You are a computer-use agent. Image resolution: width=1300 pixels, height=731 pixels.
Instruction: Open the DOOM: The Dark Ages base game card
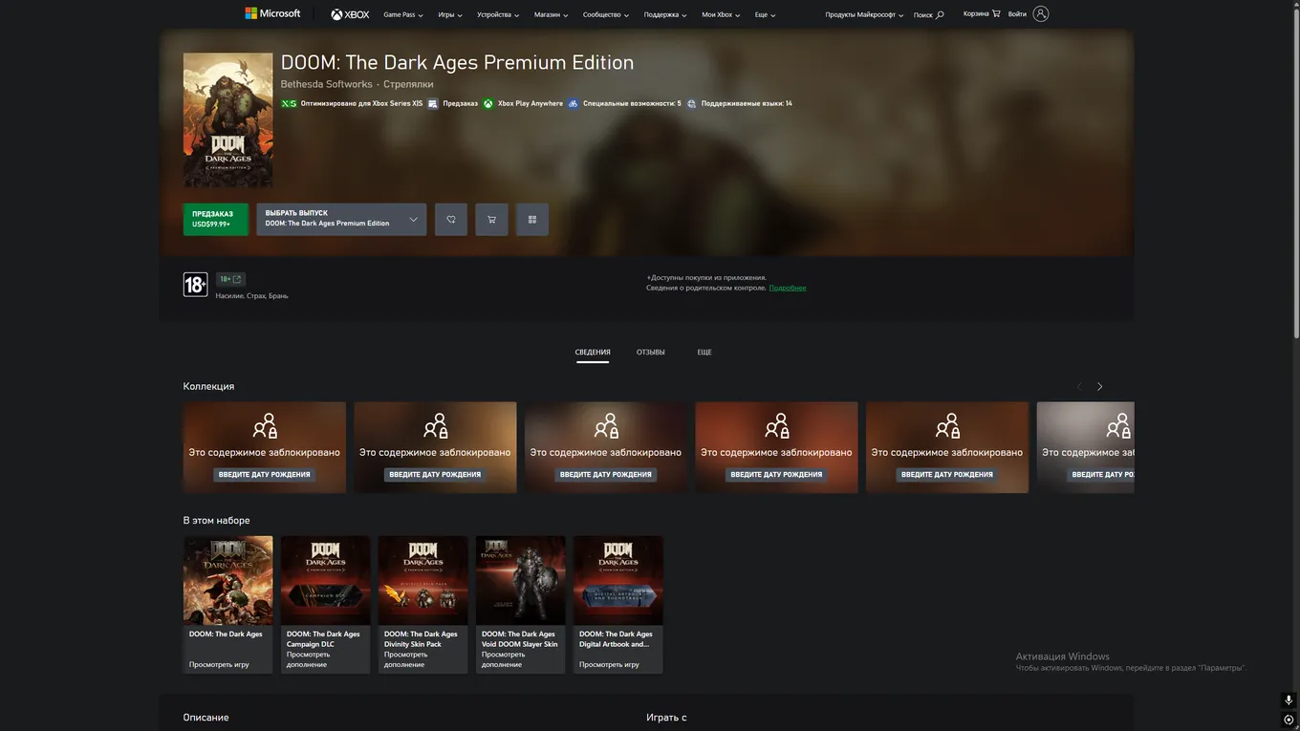click(227, 605)
